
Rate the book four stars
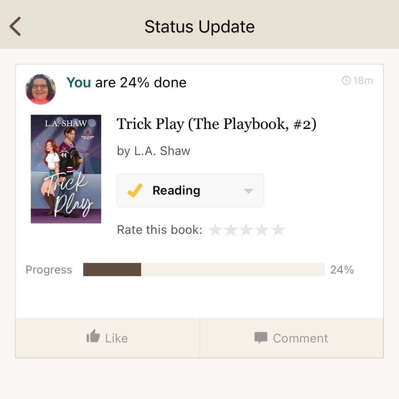pyautogui.click(x=262, y=229)
